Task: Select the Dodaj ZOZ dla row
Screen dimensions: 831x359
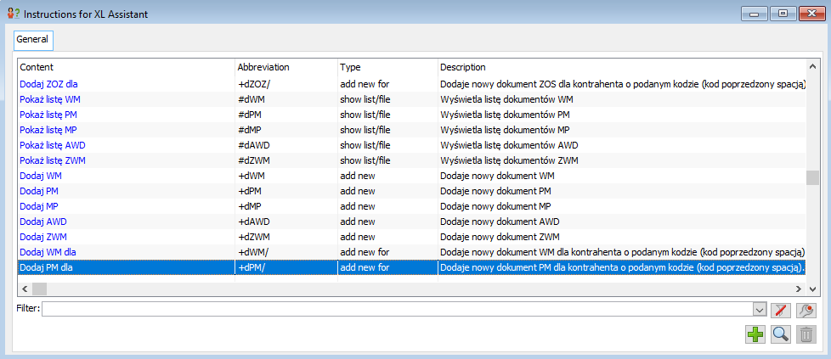Action: (412, 84)
